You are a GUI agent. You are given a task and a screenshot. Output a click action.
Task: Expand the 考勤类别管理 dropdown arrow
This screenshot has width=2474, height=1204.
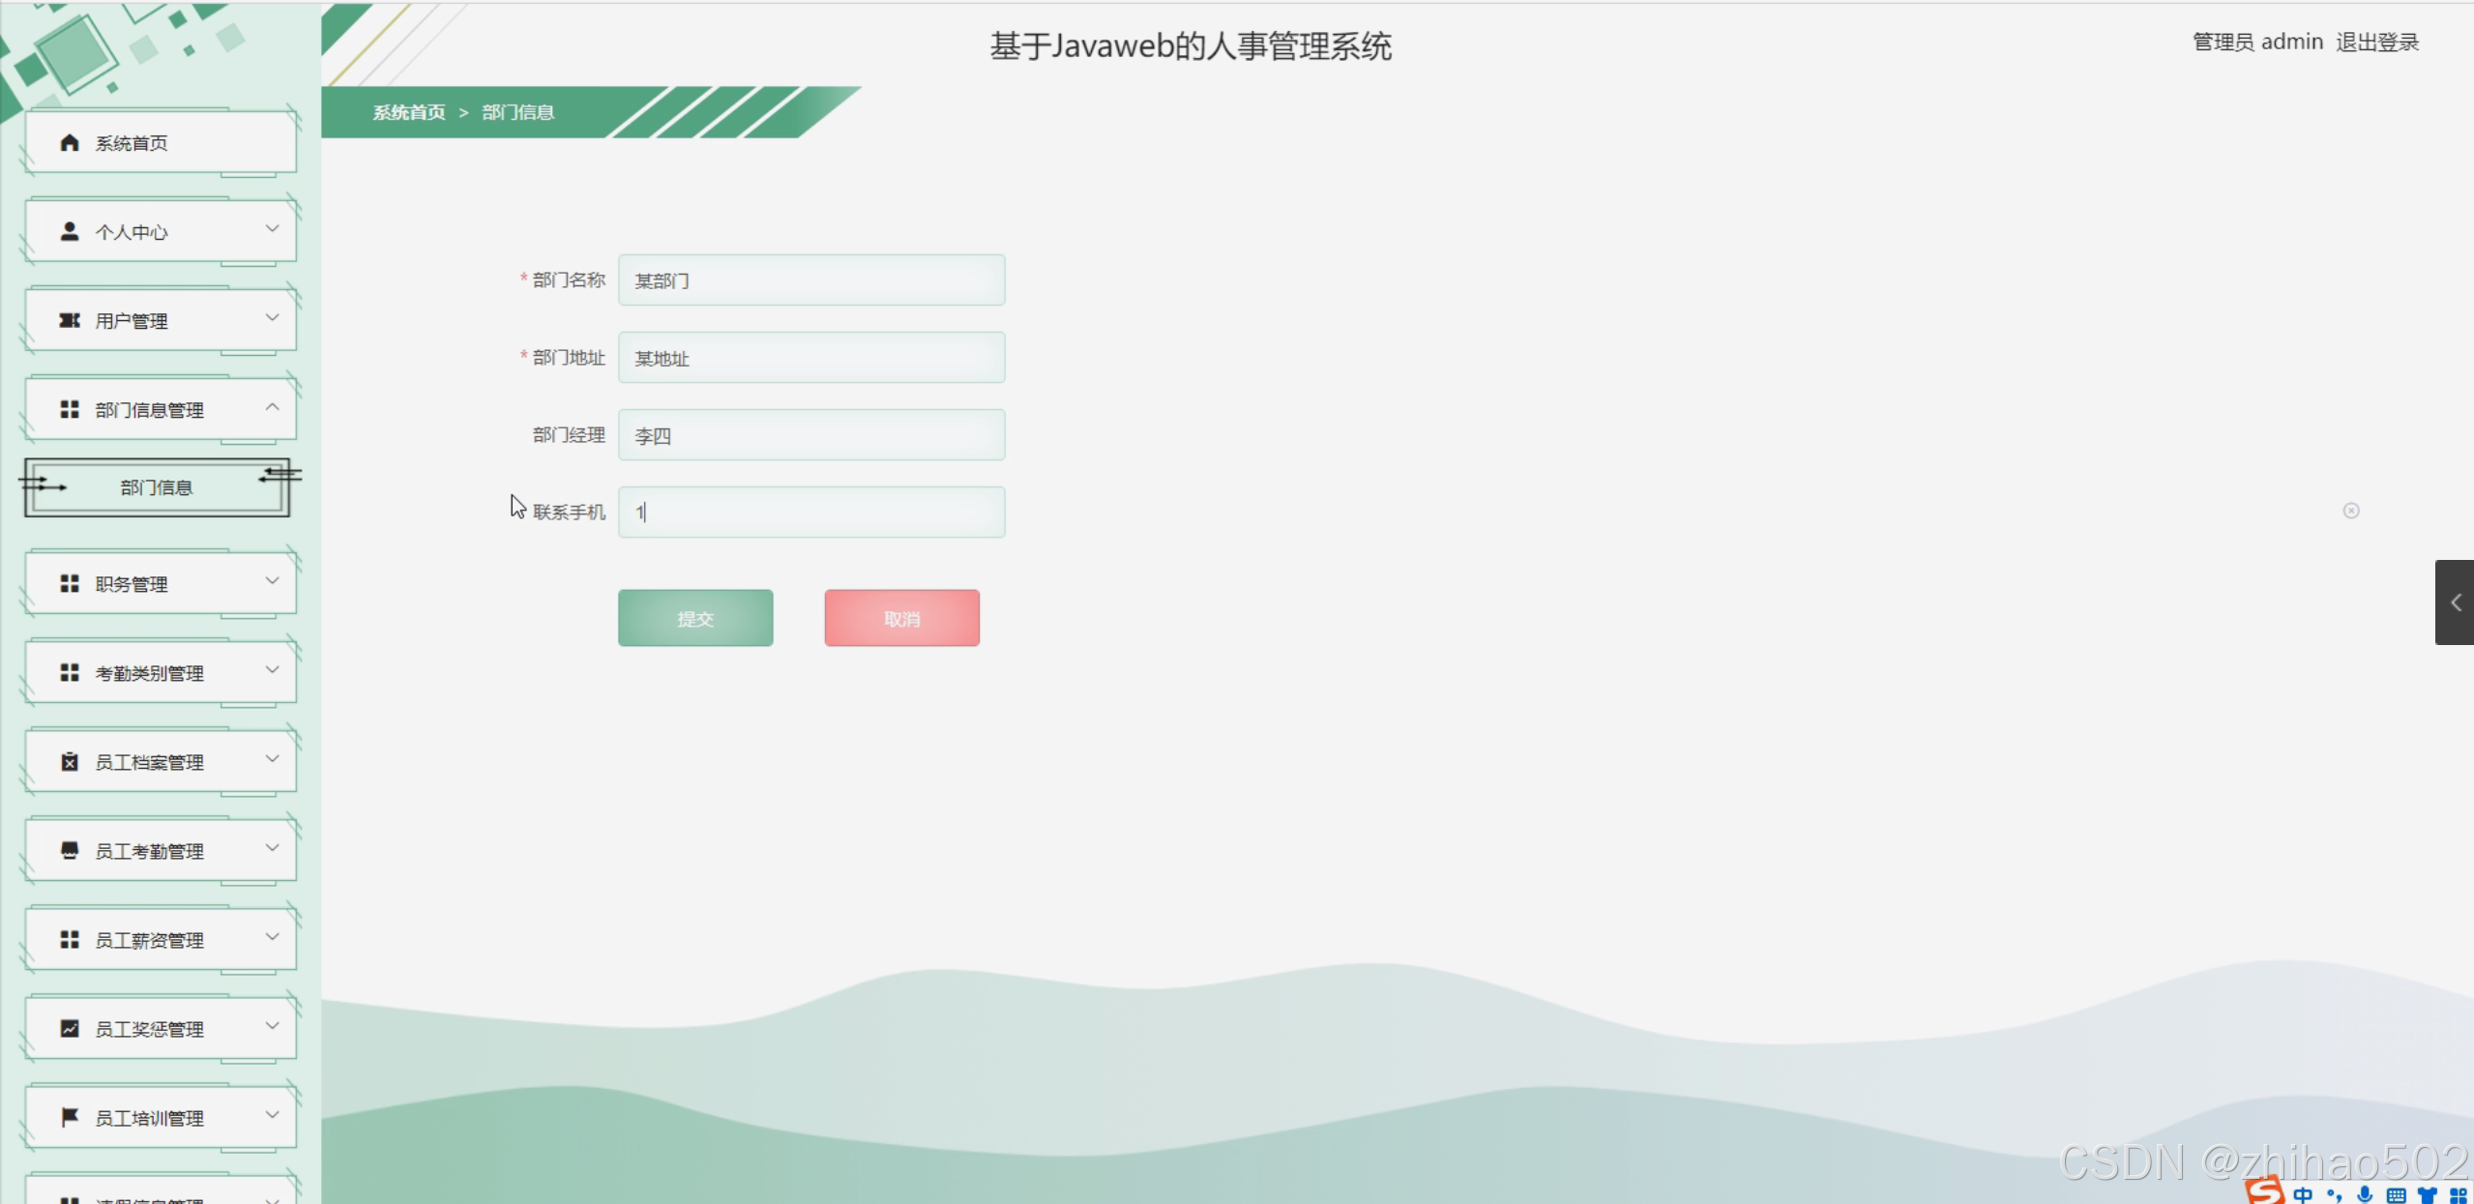272,670
